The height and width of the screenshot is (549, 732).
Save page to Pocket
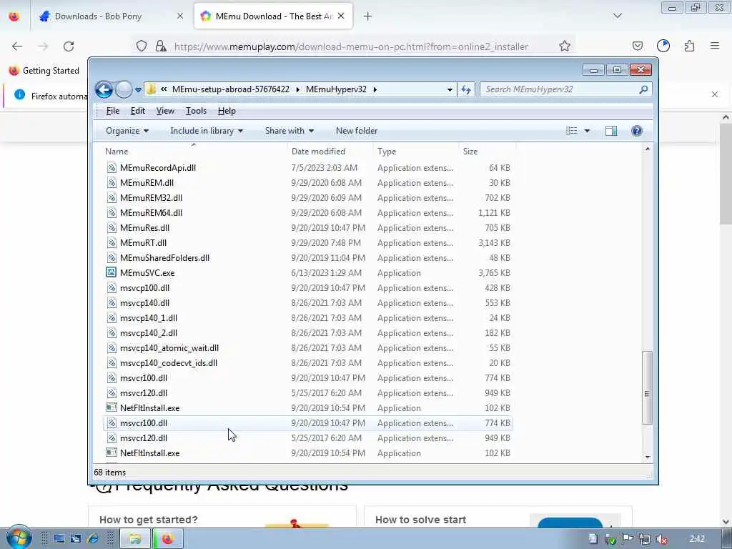(x=637, y=46)
